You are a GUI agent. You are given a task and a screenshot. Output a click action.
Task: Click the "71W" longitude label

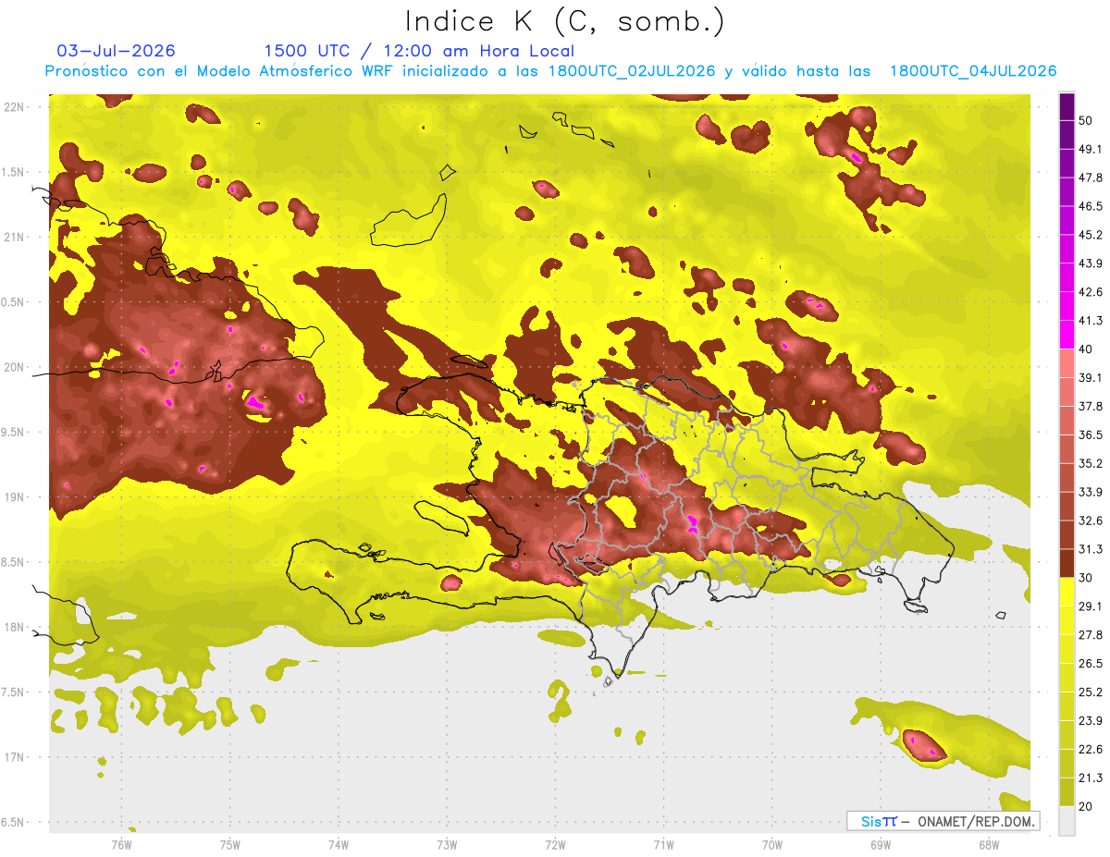[x=663, y=844]
